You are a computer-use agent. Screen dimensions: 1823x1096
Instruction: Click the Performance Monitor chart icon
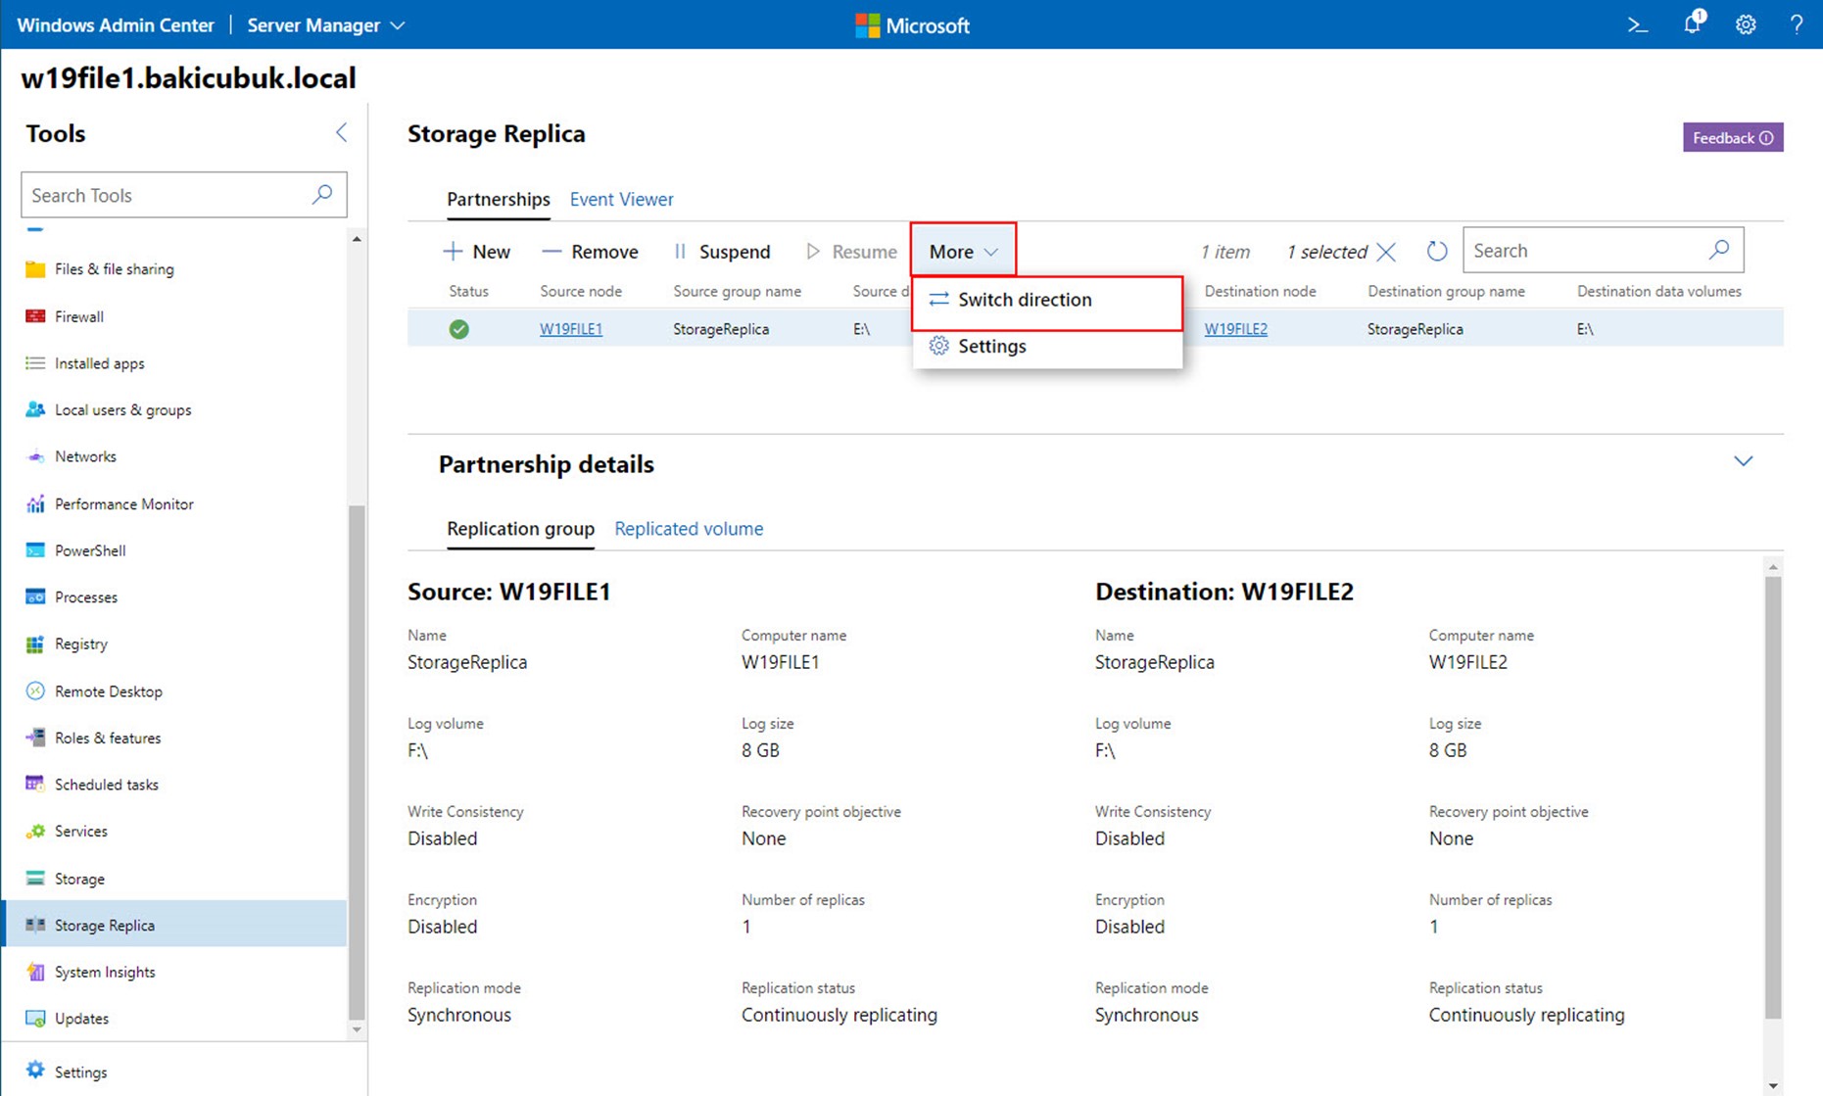[35, 503]
